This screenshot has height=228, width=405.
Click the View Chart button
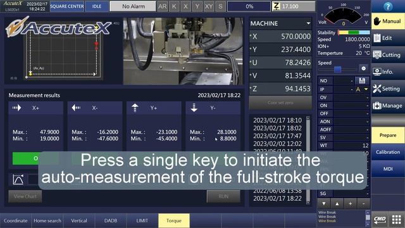(25, 196)
